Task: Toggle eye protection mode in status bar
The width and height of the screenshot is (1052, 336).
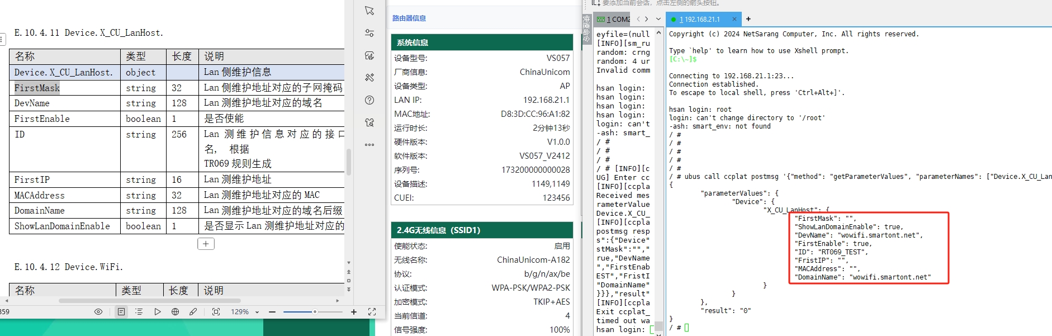Action: click(98, 312)
